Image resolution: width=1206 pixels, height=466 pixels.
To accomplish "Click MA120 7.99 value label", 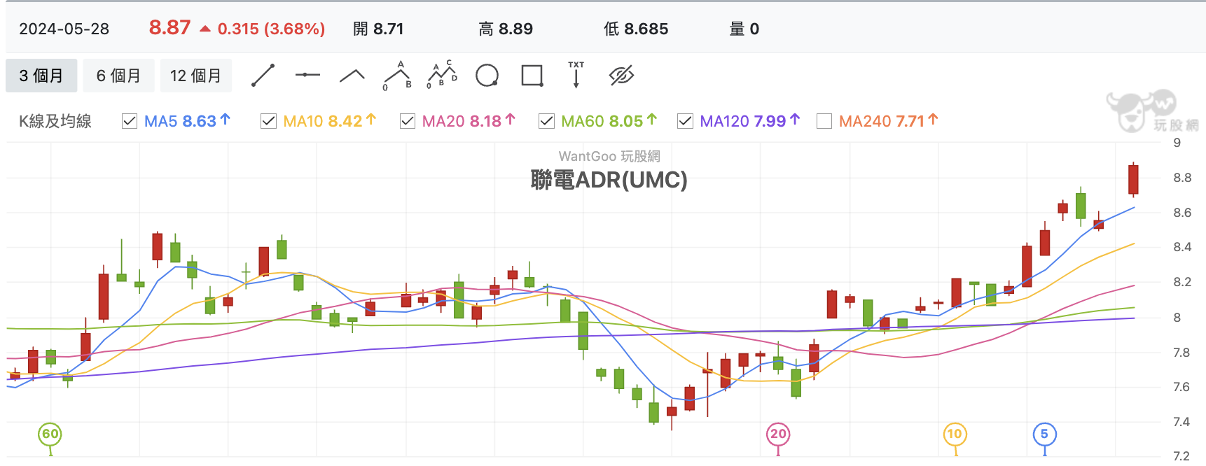I will (749, 121).
